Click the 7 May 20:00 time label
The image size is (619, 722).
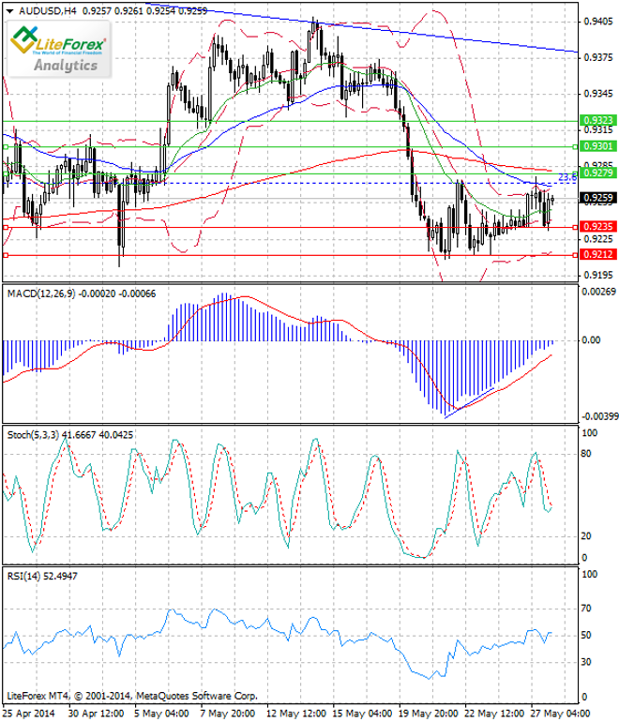[x=228, y=714]
